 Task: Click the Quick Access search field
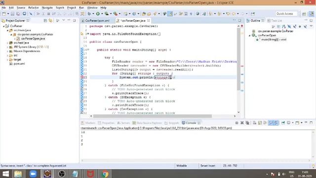pos(286,14)
